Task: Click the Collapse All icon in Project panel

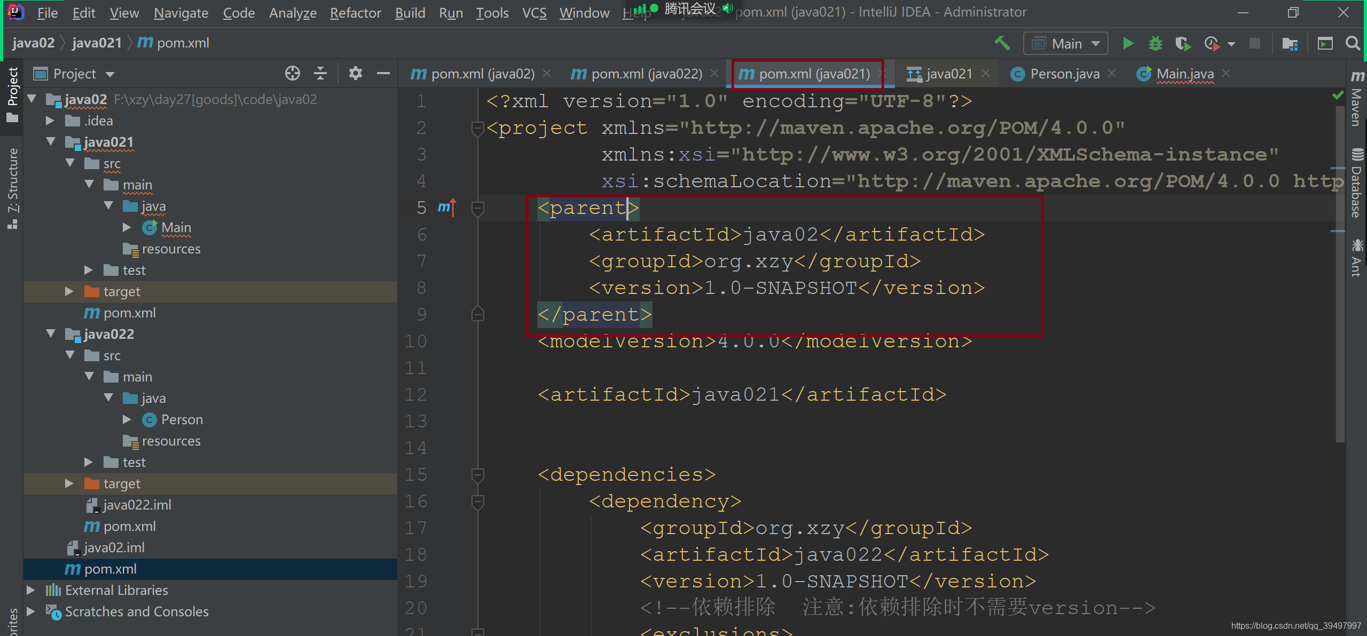Action: 320,74
